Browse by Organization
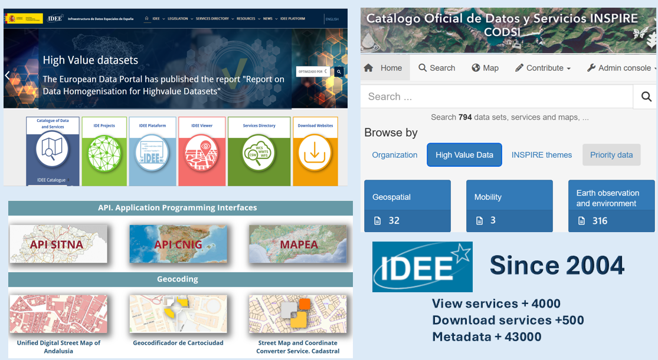 point(394,155)
